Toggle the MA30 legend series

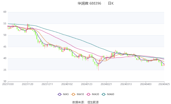[93, 94]
